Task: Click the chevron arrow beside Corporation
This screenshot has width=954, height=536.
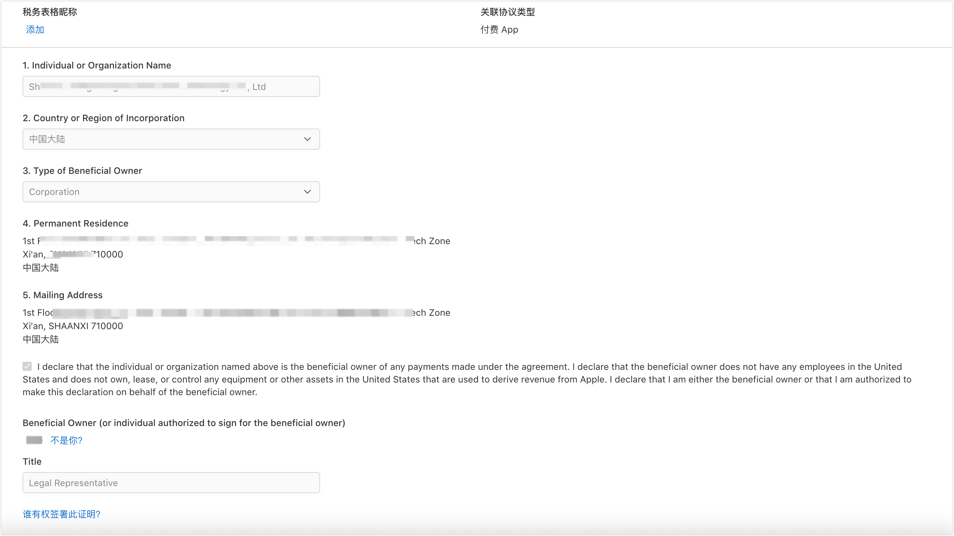Action: tap(307, 192)
